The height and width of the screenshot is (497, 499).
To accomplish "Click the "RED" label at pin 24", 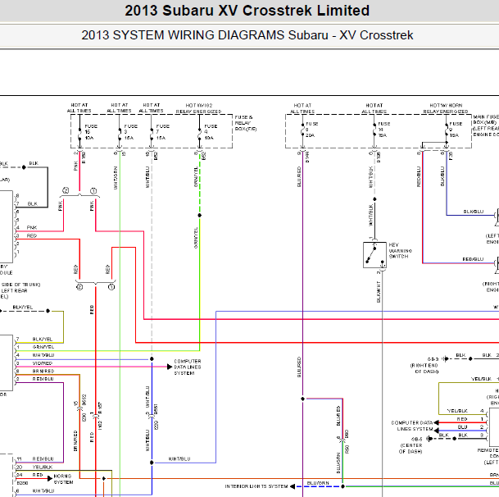I will click(38, 475).
